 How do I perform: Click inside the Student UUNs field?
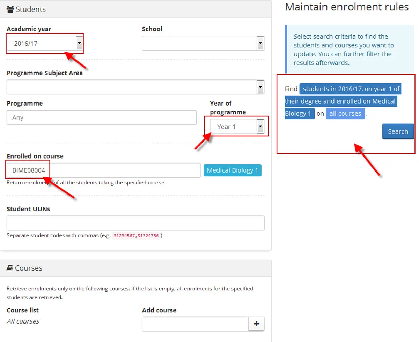[135, 223]
